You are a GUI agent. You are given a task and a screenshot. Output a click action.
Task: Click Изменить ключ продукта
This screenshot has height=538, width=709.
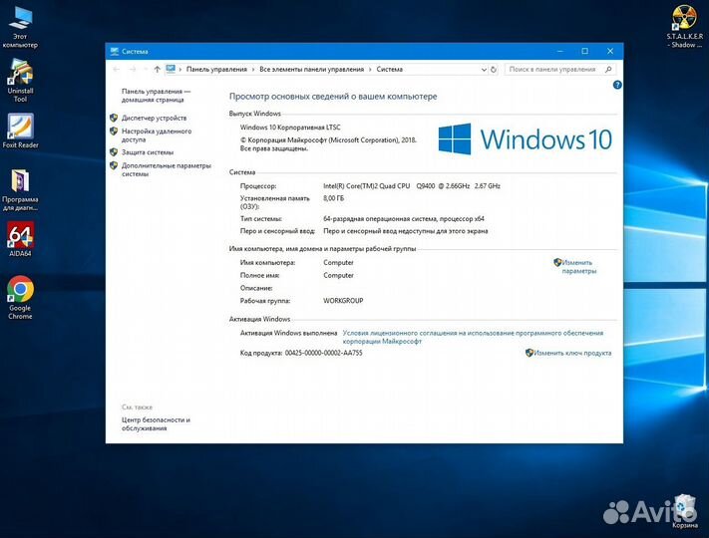coord(572,353)
